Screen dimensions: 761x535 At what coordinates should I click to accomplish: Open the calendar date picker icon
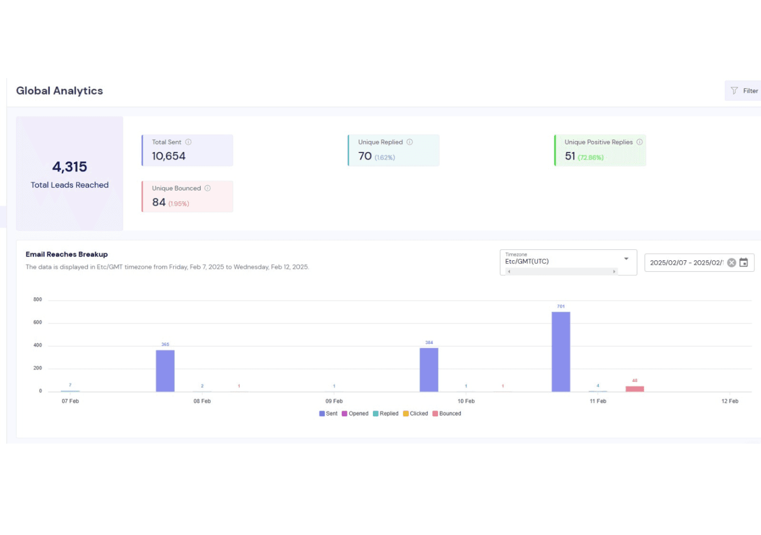744,262
